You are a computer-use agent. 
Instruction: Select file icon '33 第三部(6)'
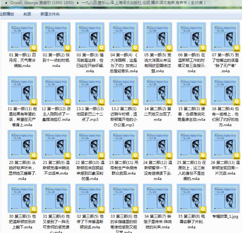coord(124,198)
